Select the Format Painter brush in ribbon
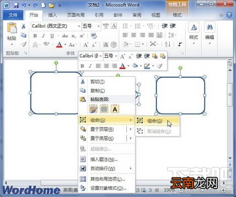 tap(24, 44)
